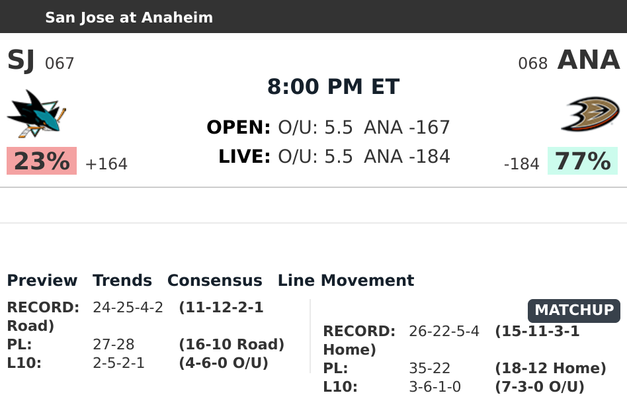This screenshot has width=627, height=397.
Task: Switch to the Trends tab
Action: coord(122,281)
